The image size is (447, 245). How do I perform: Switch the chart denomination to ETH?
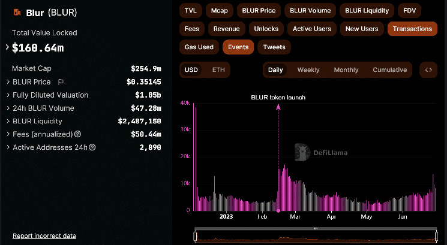pyautogui.click(x=218, y=69)
